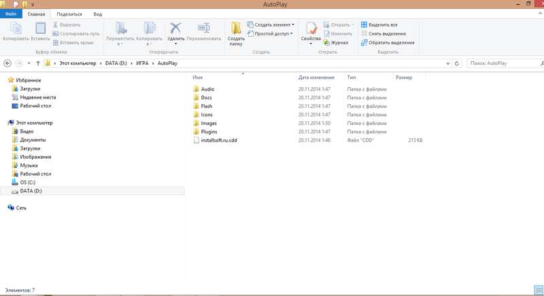Click ИГРА in address breadcrumb
544x296 pixels.
point(142,63)
